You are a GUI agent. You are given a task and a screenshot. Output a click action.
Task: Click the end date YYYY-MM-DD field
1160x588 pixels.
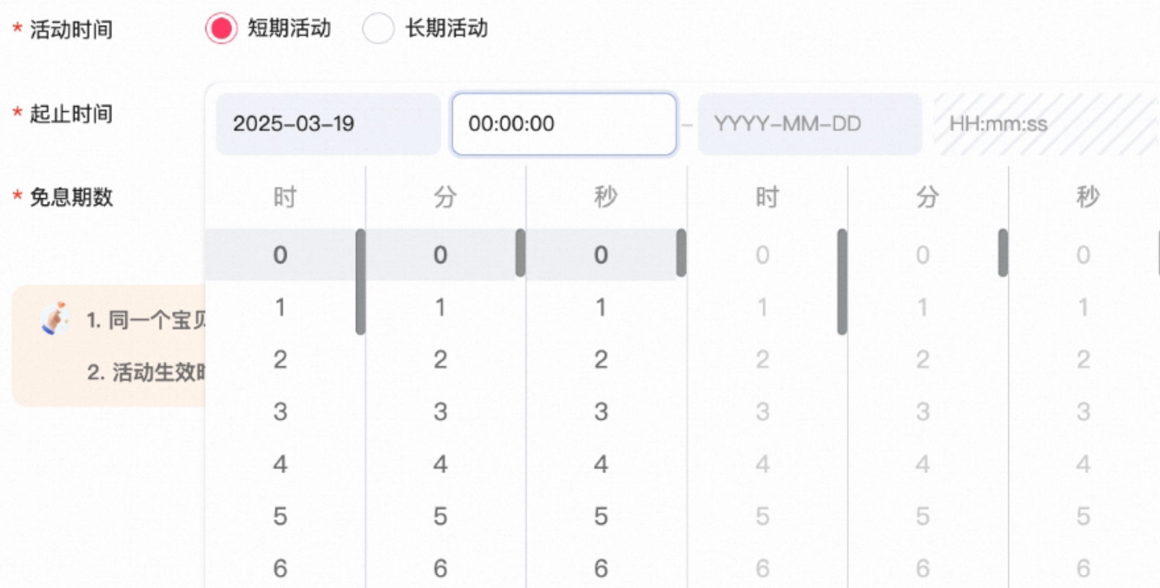click(x=809, y=124)
